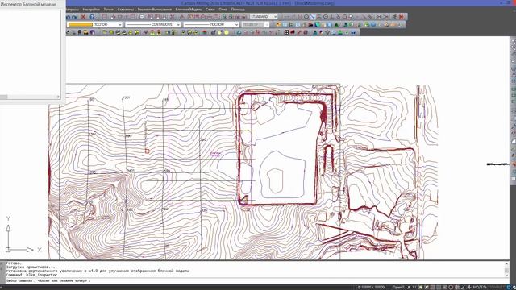Click the command history scroll-down arrow
Viewport: 516px width, 290px height.
click(507, 275)
